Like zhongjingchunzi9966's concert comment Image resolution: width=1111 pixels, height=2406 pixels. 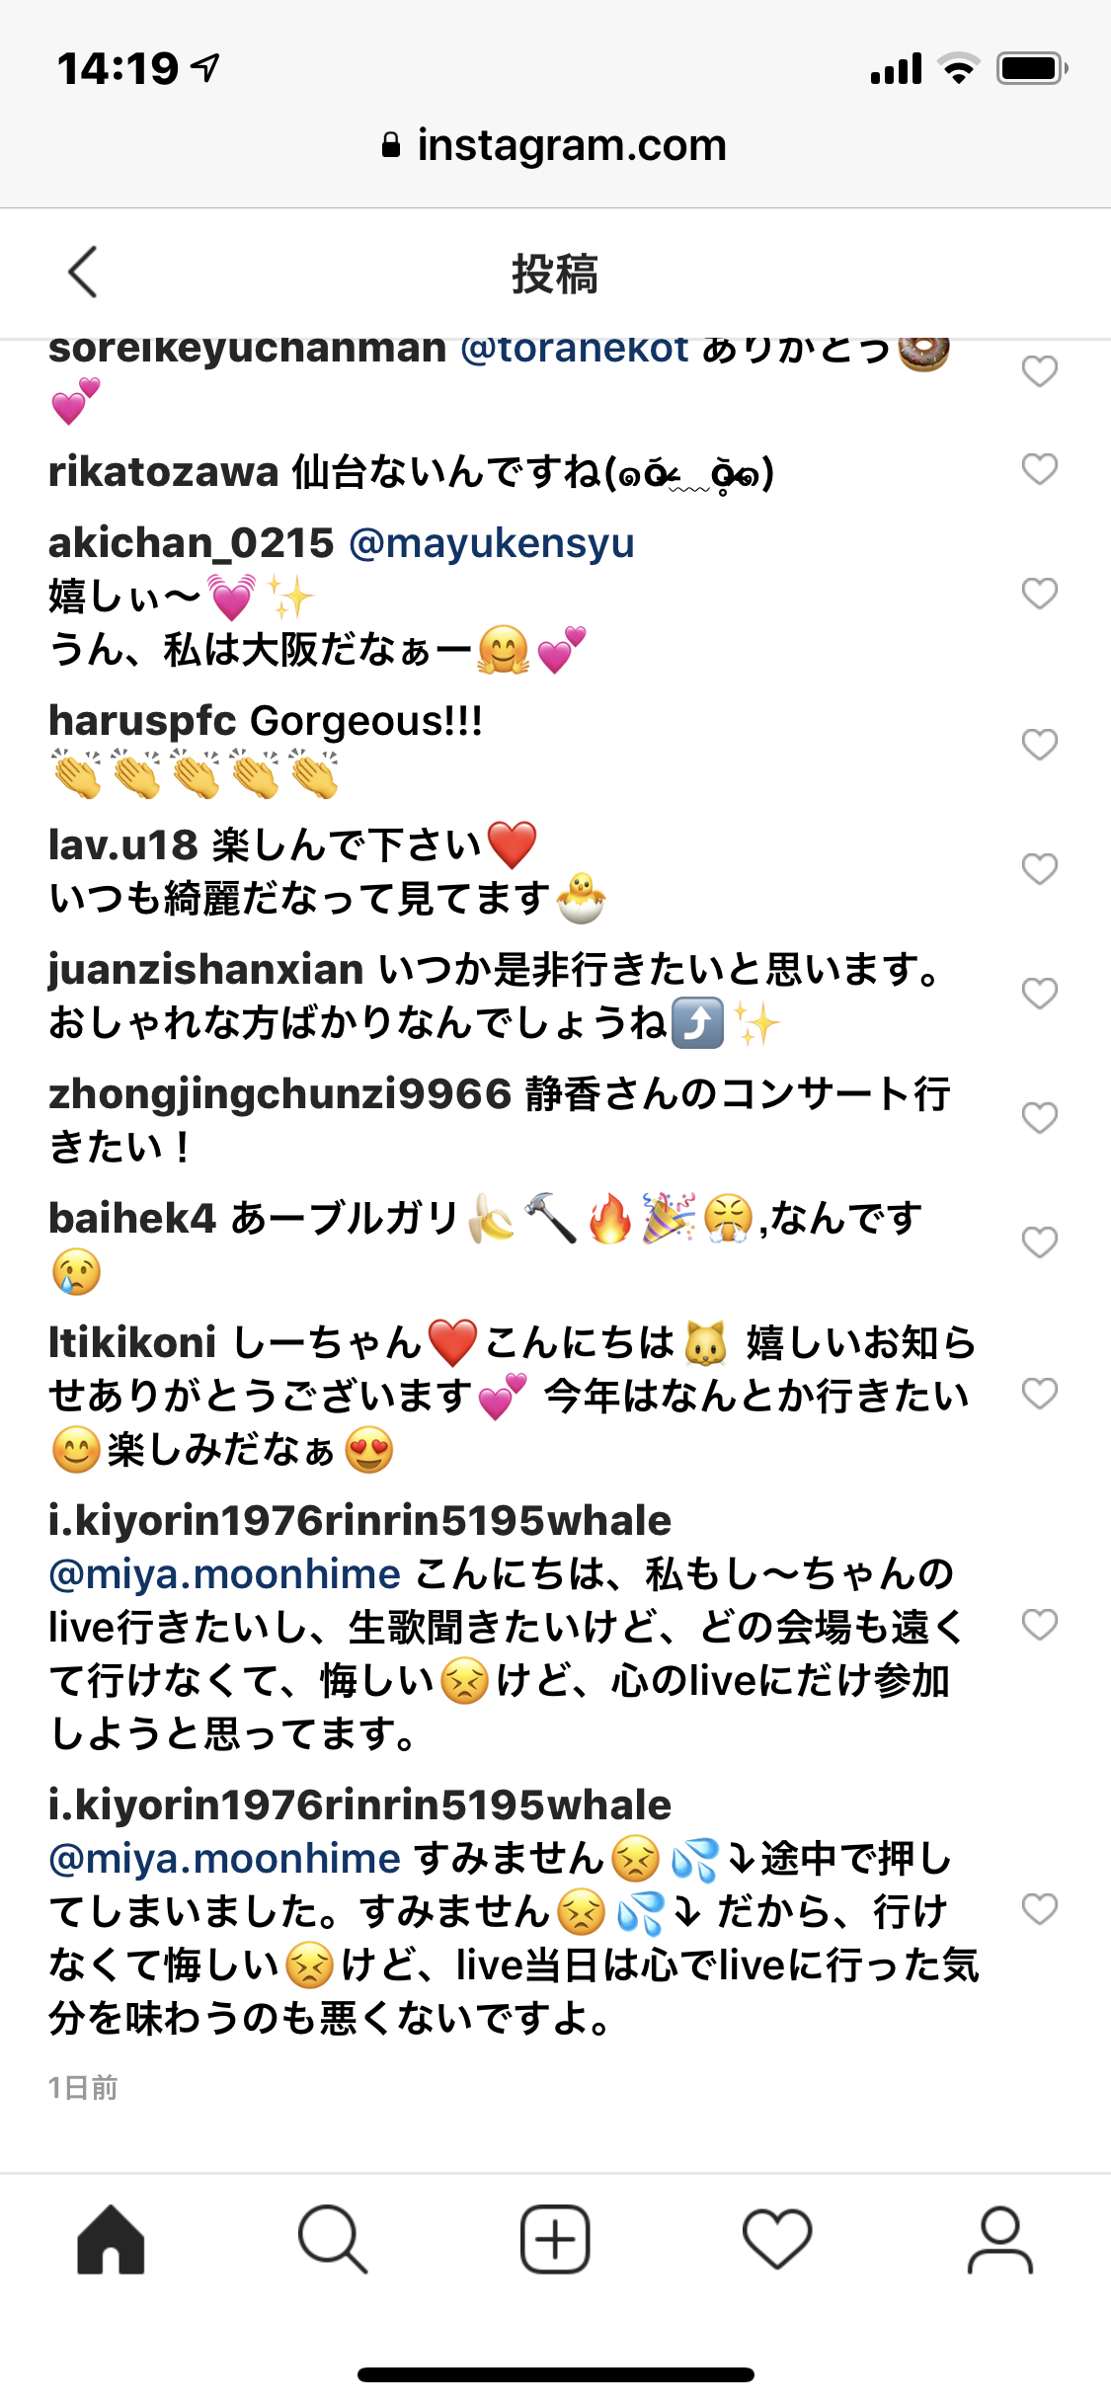tap(1039, 1118)
